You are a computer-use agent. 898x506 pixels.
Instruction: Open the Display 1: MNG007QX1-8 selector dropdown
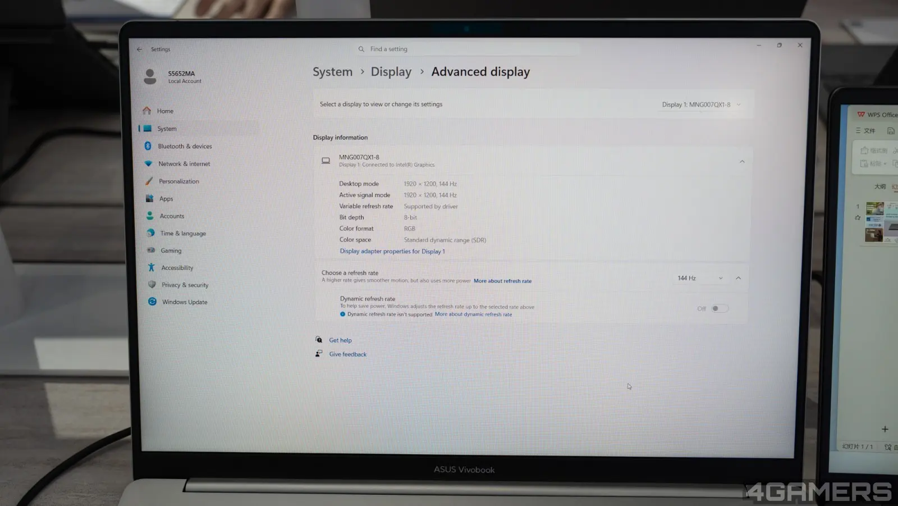(x=702, y=104)
